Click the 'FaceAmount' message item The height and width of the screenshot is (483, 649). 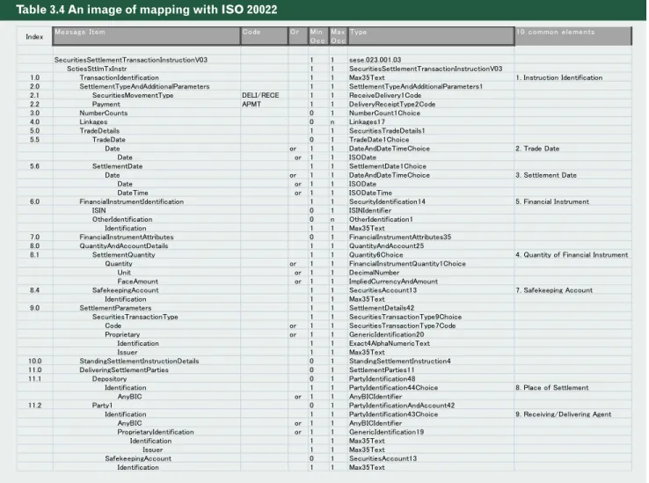[137, 282]
